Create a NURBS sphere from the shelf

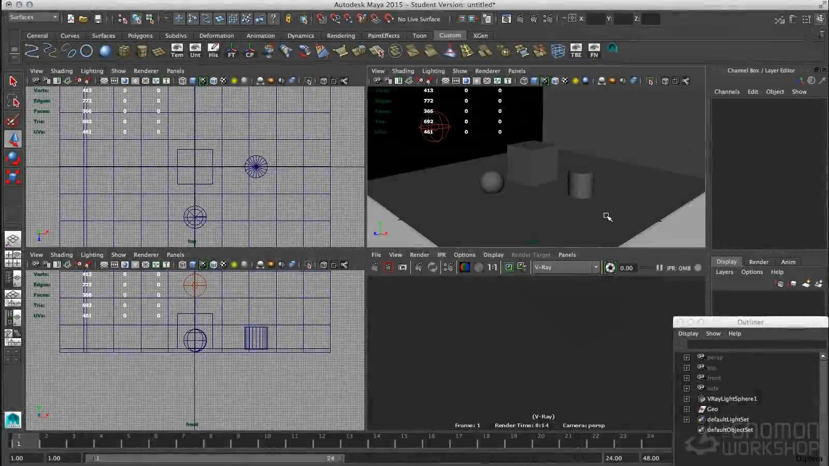[x=105, y=51]
